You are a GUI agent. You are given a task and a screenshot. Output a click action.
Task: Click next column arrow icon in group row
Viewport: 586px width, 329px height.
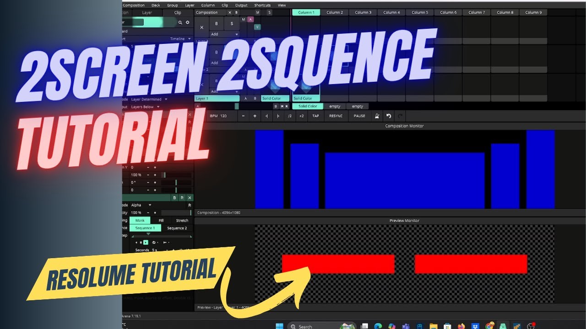pos(287,106)
